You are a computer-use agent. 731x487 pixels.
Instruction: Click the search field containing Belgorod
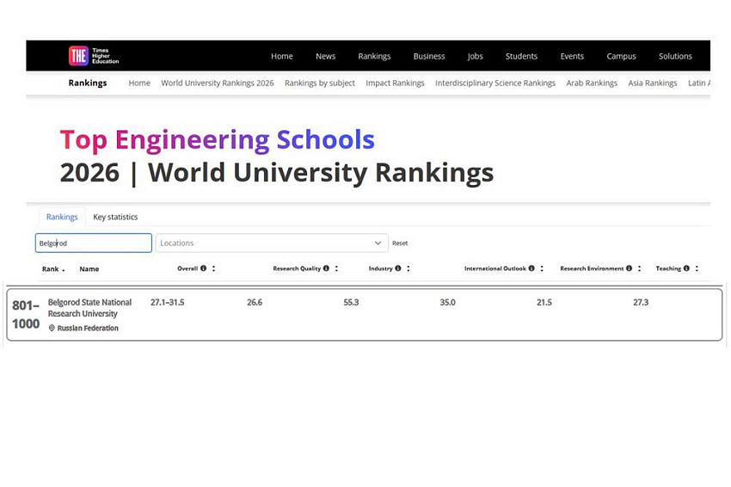coord(93,243)
